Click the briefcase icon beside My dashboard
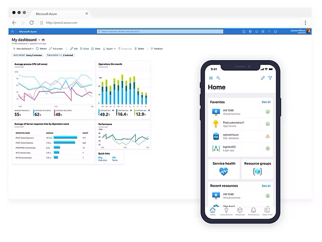 point(43,40)
